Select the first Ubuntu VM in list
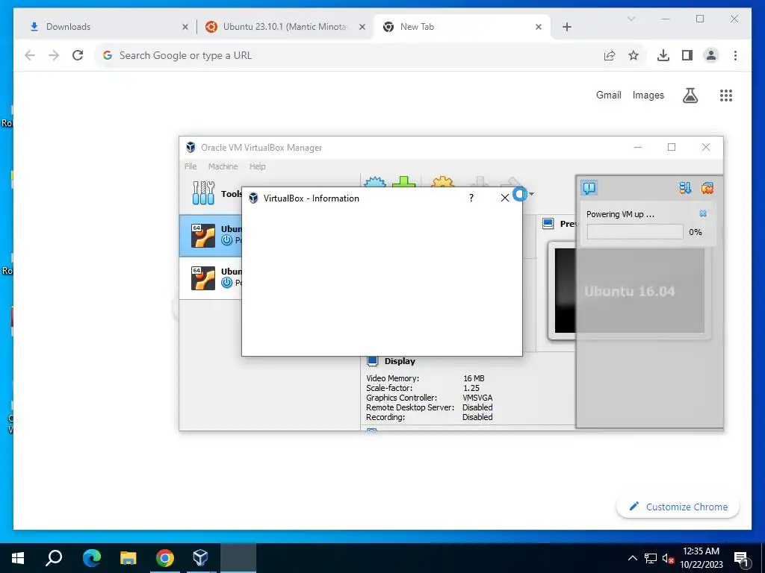 211,235
